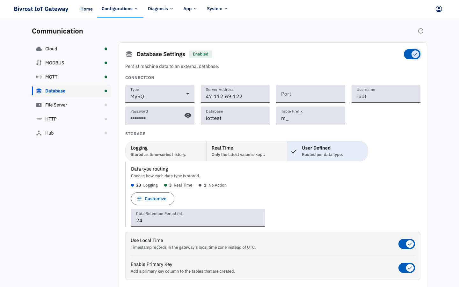The height and width of the screenshot is (287, 459).
Task: Click the Database name field
Action: [235, 115]
